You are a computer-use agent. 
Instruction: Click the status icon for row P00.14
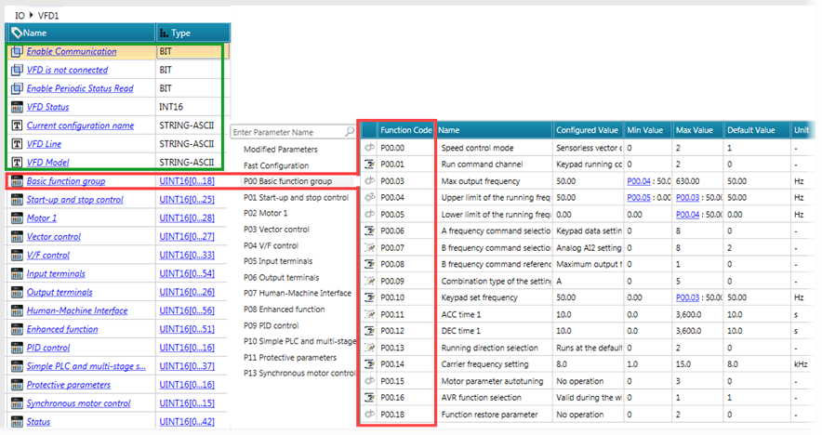point(369,364)
